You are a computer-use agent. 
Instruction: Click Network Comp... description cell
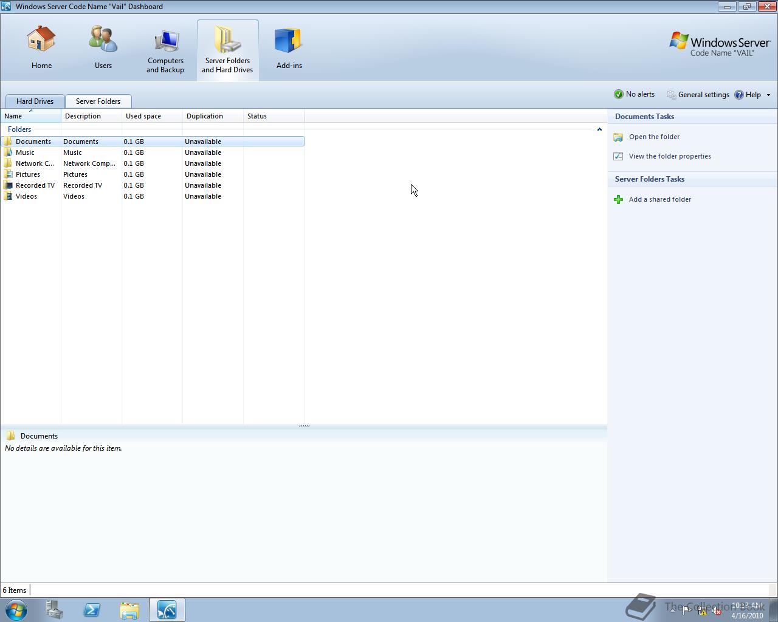pyautogui.click(x=89, y=163)
